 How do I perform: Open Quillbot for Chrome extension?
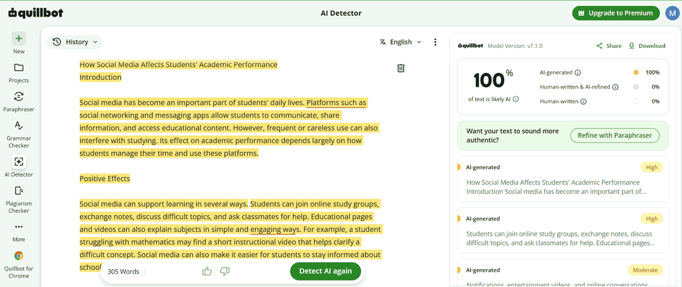click(x=19, y=265)
